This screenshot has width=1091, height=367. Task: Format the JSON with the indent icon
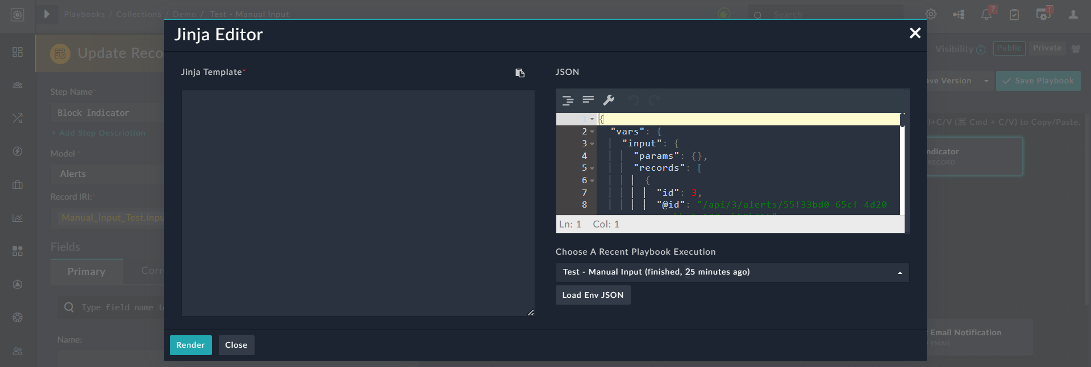point(568,100)
